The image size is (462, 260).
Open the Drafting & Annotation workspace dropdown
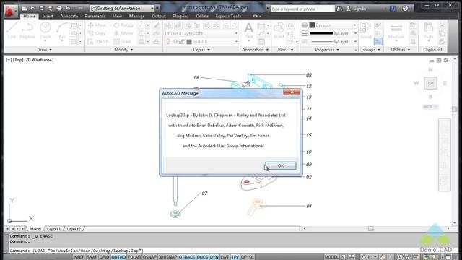point(122,8)
